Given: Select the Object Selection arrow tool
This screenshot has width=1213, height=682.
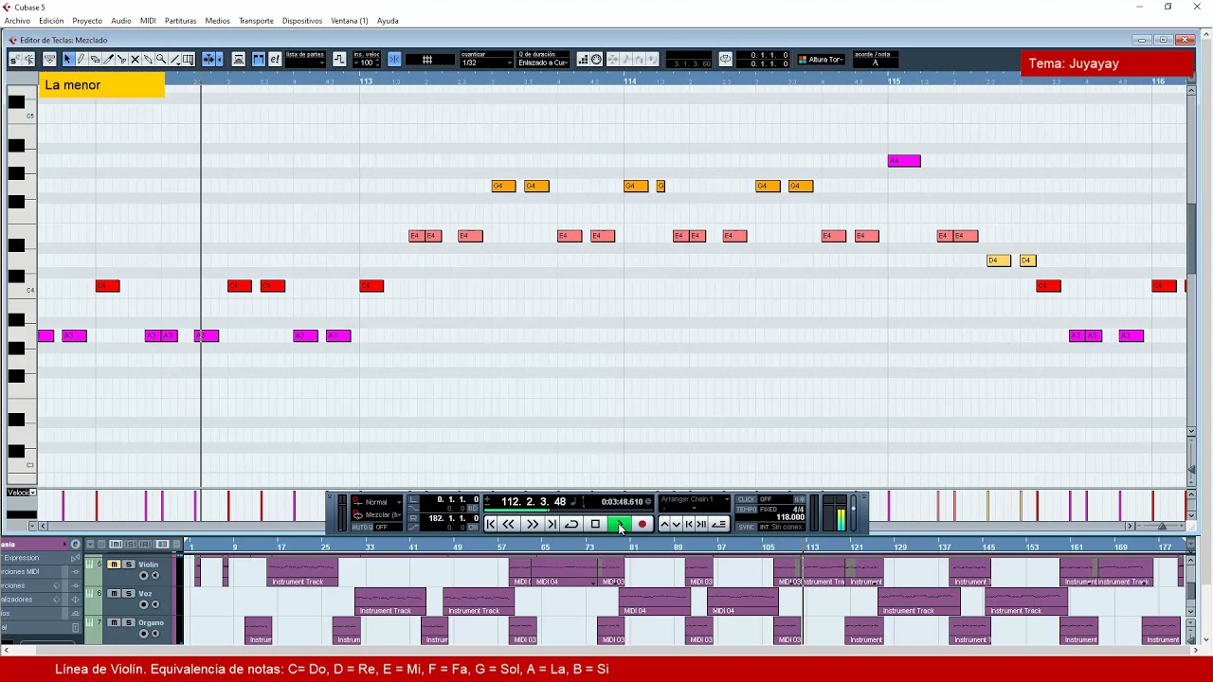Looking at the screenshot, I should (x=67, y=60).
